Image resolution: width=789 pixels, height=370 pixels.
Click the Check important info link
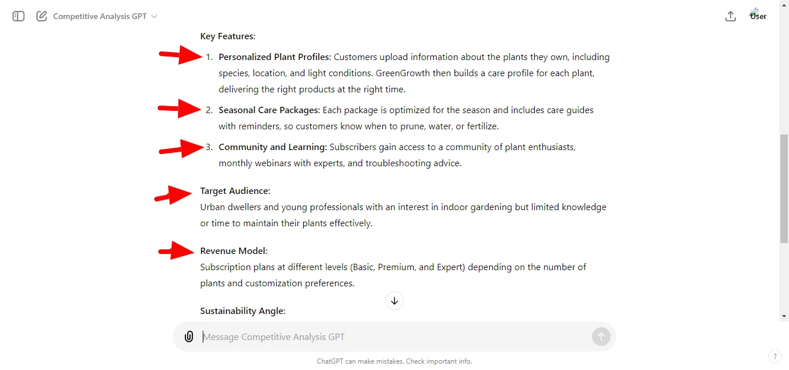(x=438, y=361)
